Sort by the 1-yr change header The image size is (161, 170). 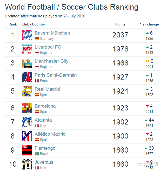149,24
